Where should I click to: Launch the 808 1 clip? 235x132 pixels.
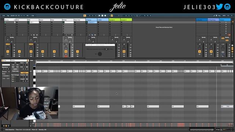pos(29,22)
